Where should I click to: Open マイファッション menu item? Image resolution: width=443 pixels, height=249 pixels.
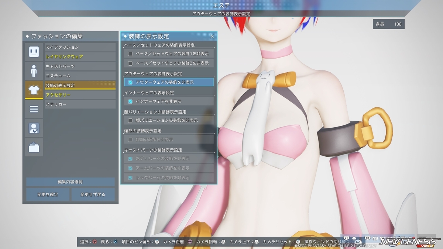(80, 47)
